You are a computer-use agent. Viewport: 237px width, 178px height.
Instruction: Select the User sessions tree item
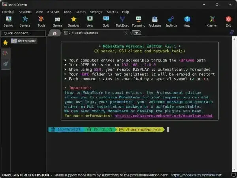click(24, 41)
